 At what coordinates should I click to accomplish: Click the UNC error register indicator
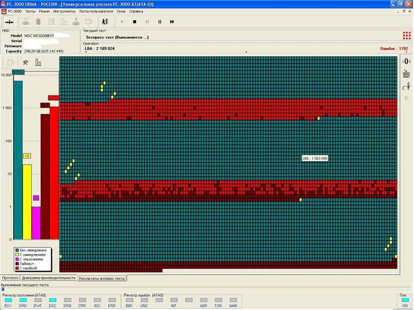point(144,300)
